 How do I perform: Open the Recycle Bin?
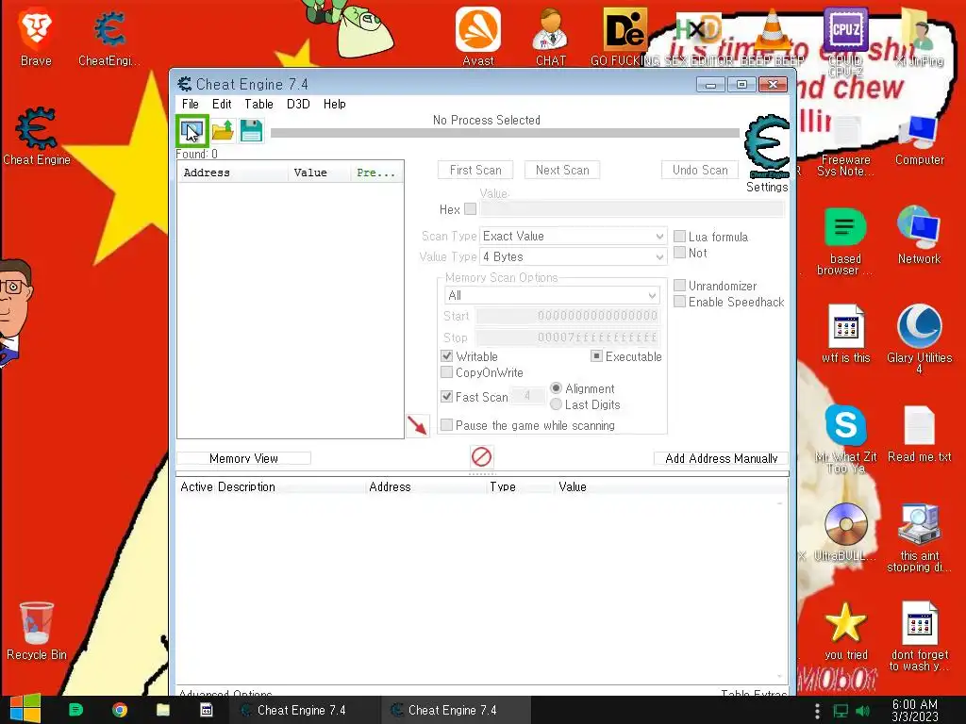point(37,631)
